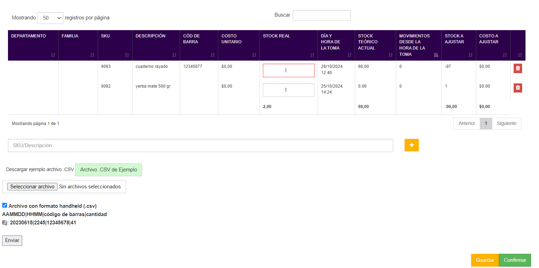
Task: Click the Guardar button
Action: 485,260
